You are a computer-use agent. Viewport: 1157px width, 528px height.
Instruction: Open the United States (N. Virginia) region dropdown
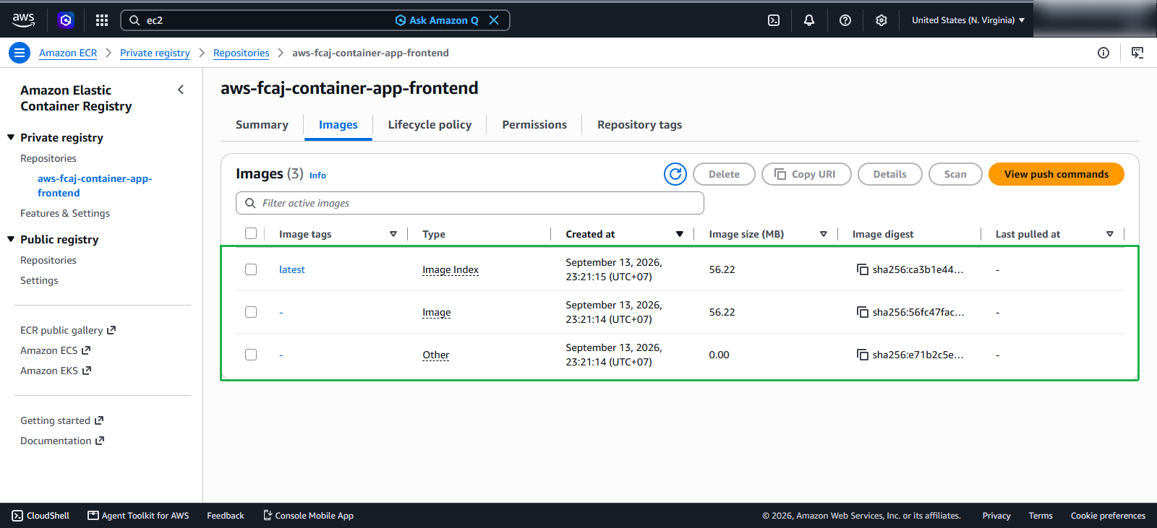968,20
